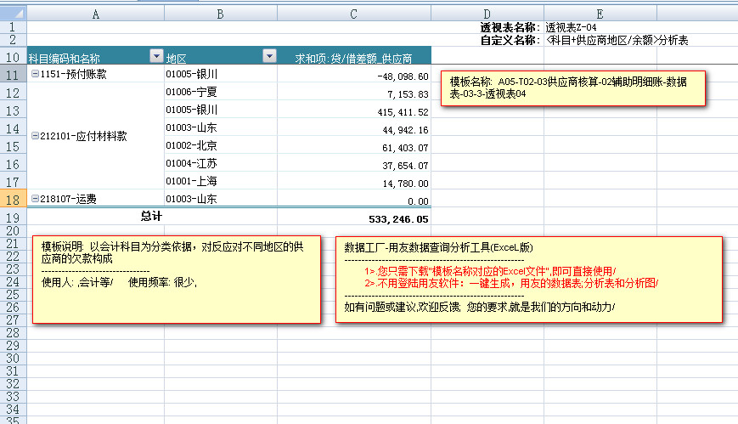Collapse the 212101-应付材料款 pivot group

[34, 136]
